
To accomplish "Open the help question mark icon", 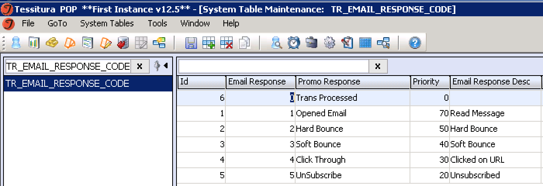I will click(415, 43).
